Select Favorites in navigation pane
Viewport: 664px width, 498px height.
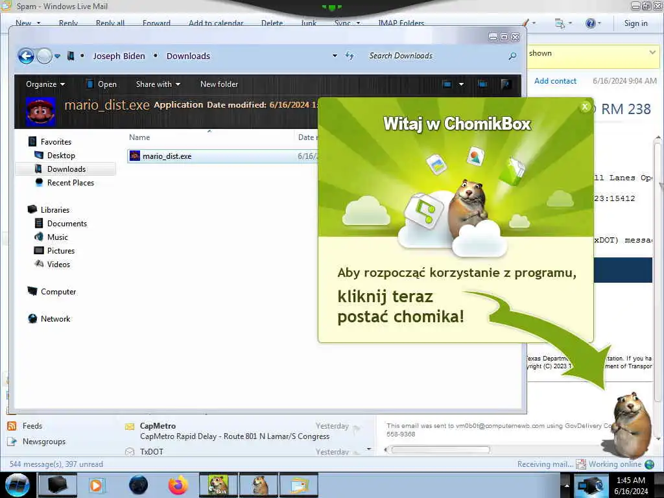point(56,142)
